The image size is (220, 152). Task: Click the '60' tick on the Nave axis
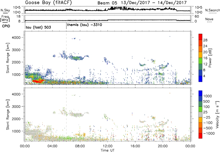click(197, 16)
